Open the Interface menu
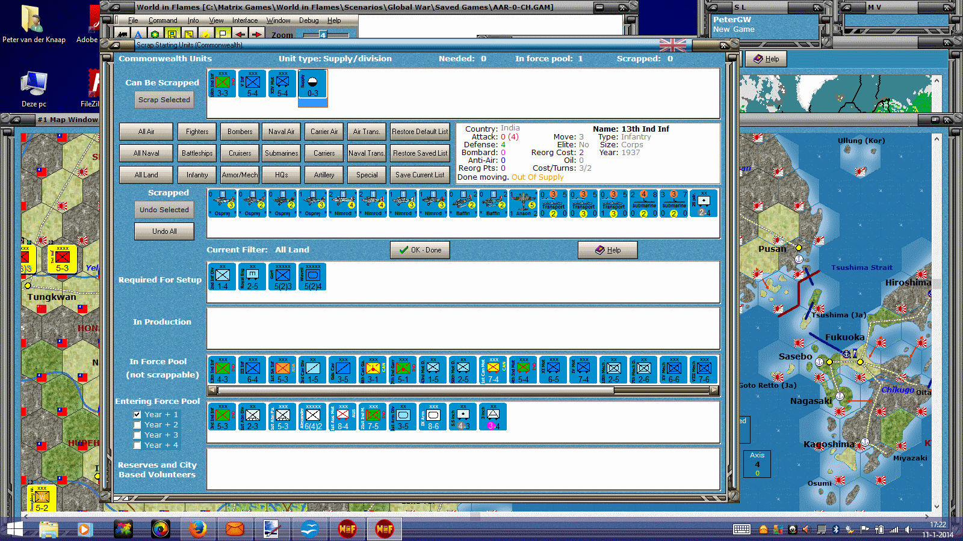Image resolution: width=963 pixels, height=541 pixels. tap(245, 20)
